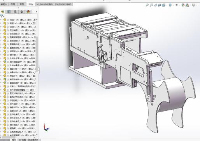This screenshot has height=141, width=200.
Task: Select the 放料轮-卡爪_1<2> tree row text
Action: 21,118
